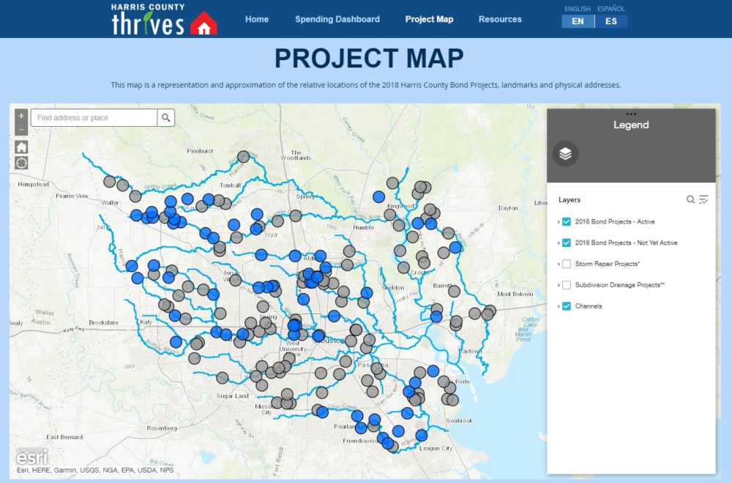This screenshot has width=732, height=483.
Task: Click the Storm Repair Projects* label
Action: coord(608,264)
